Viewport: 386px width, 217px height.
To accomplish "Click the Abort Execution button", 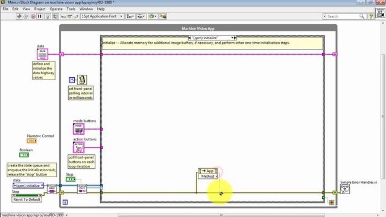I will coord(33,16).
